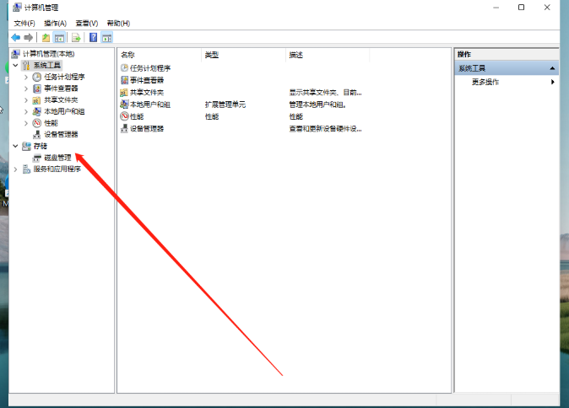Collapse the 系统工具 section in actions pane
Image resolution: width=569 pixels, height=408 pixels.
[x=552, y=68]
